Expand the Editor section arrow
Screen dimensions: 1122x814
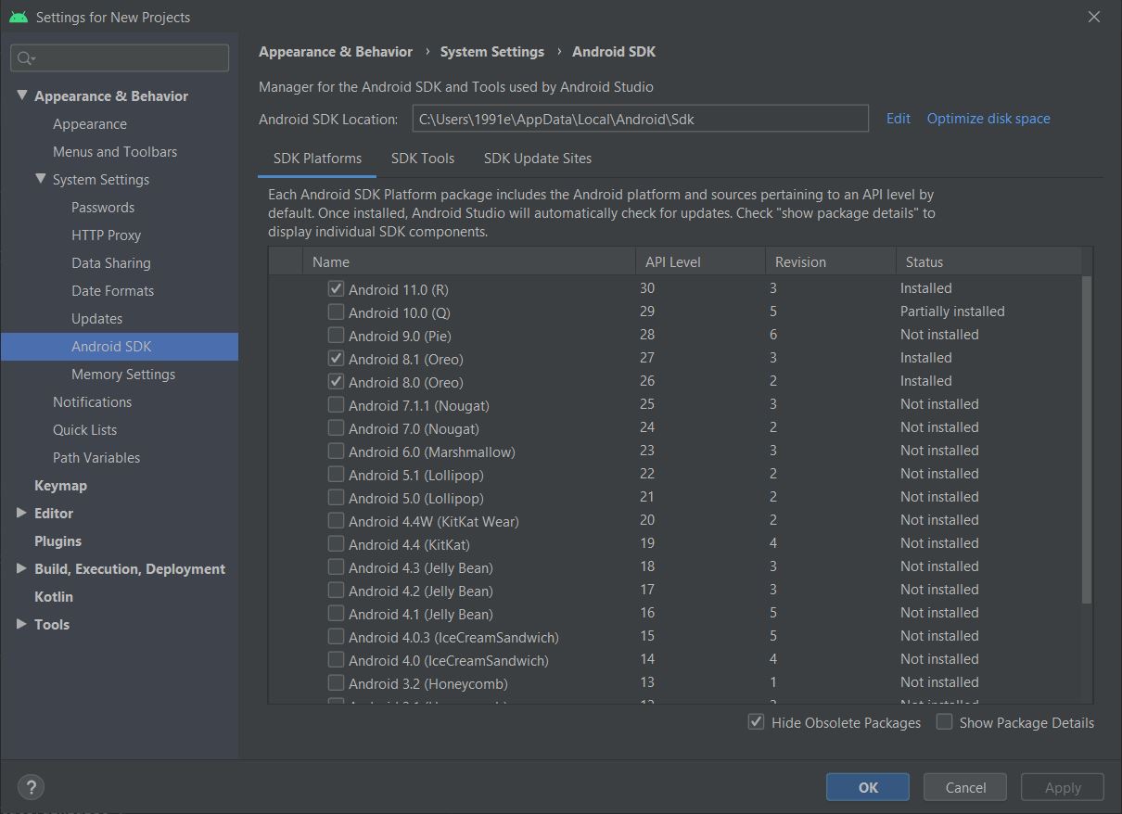[21, 513]
